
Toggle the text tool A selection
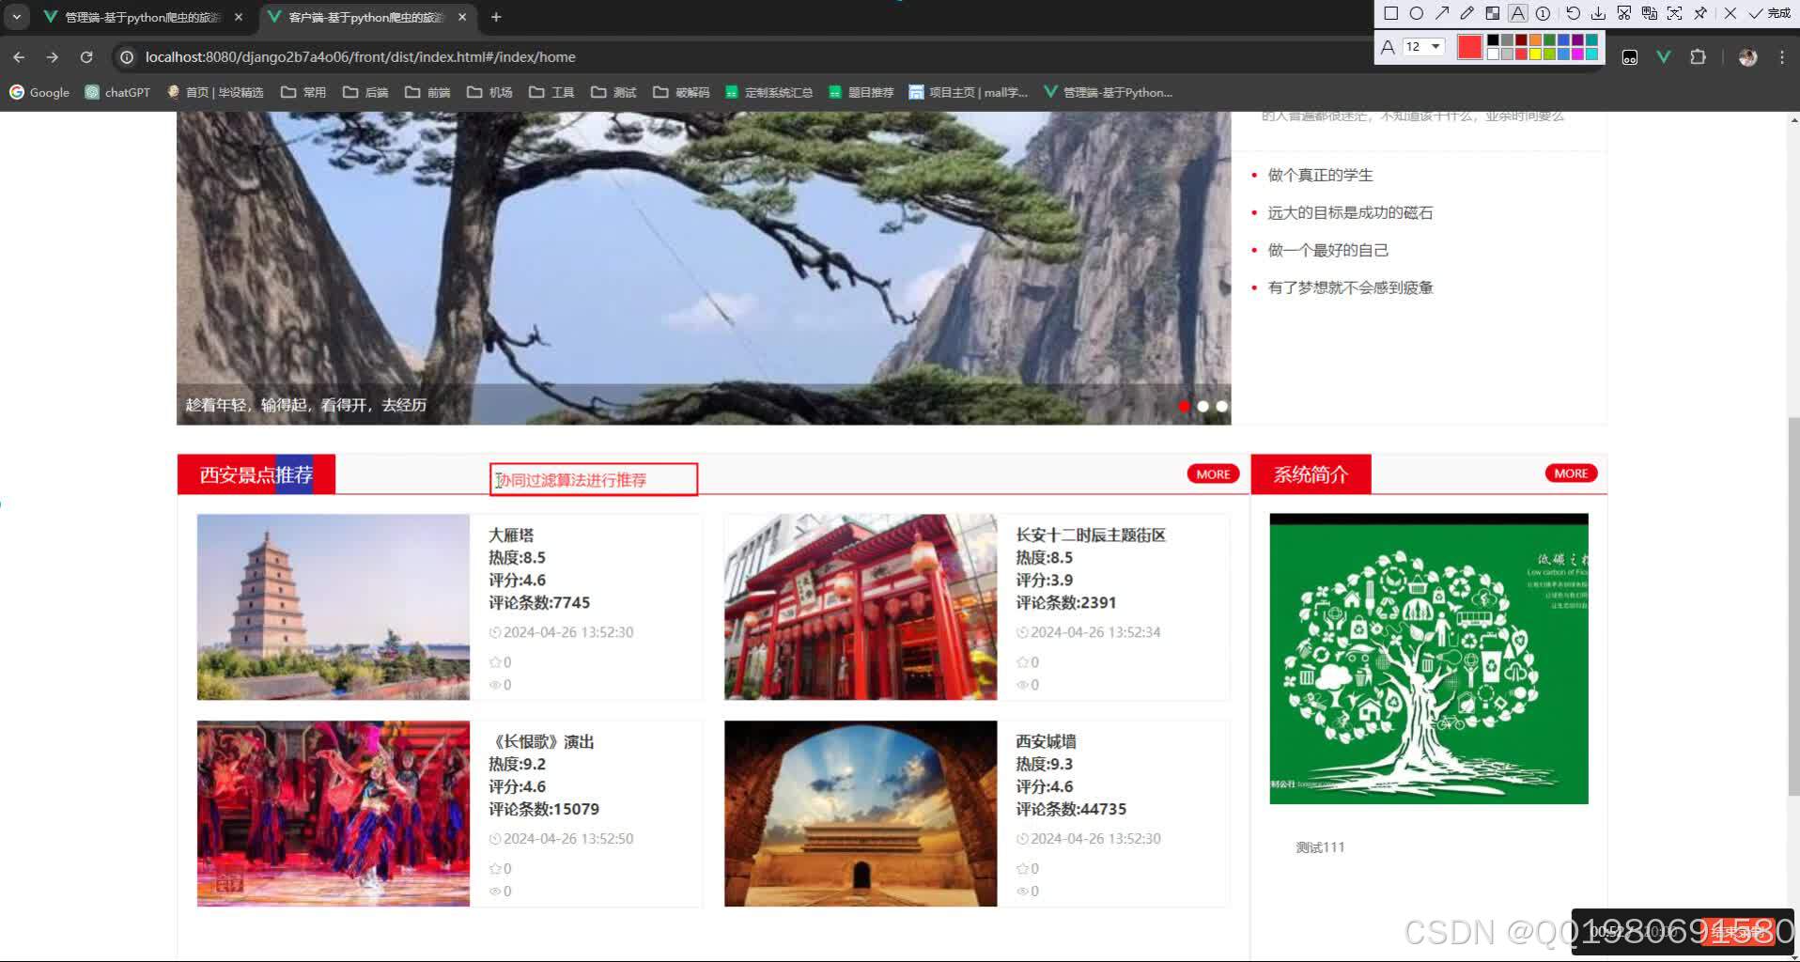(1517, 13)
